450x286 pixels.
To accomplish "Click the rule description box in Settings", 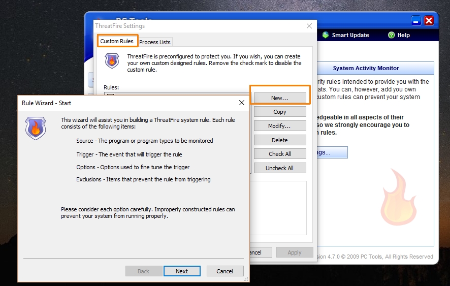I will coord(278,208).
